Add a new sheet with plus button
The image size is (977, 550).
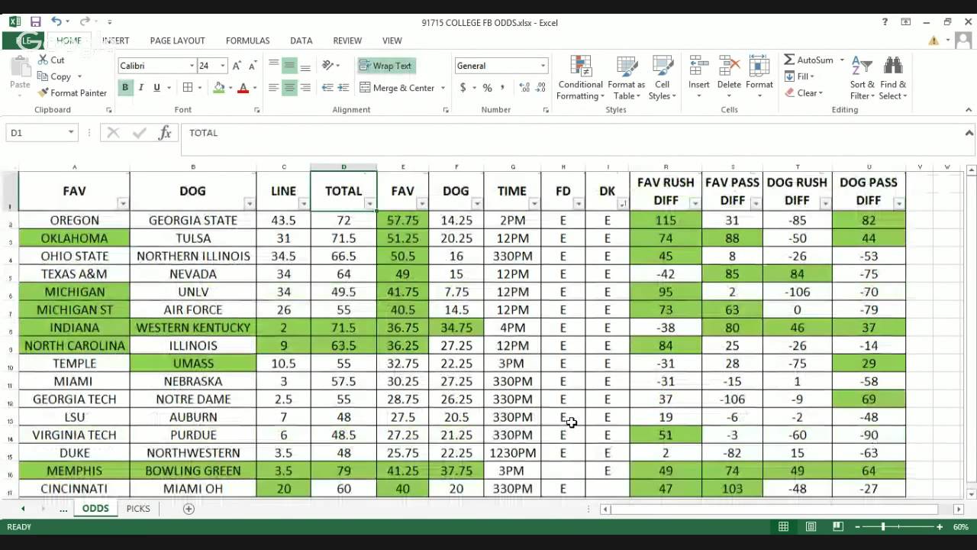pyautogui.click(x=189, y=509)
